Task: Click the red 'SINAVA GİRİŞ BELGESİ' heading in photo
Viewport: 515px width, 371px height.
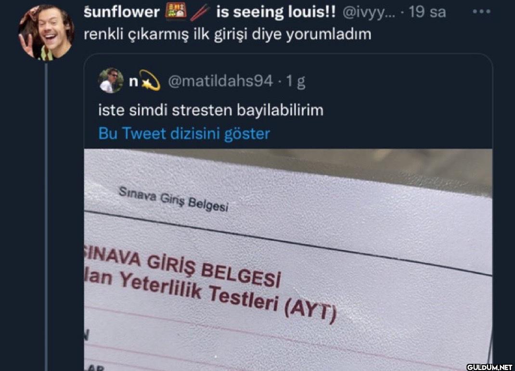Action: click(182, 268)
